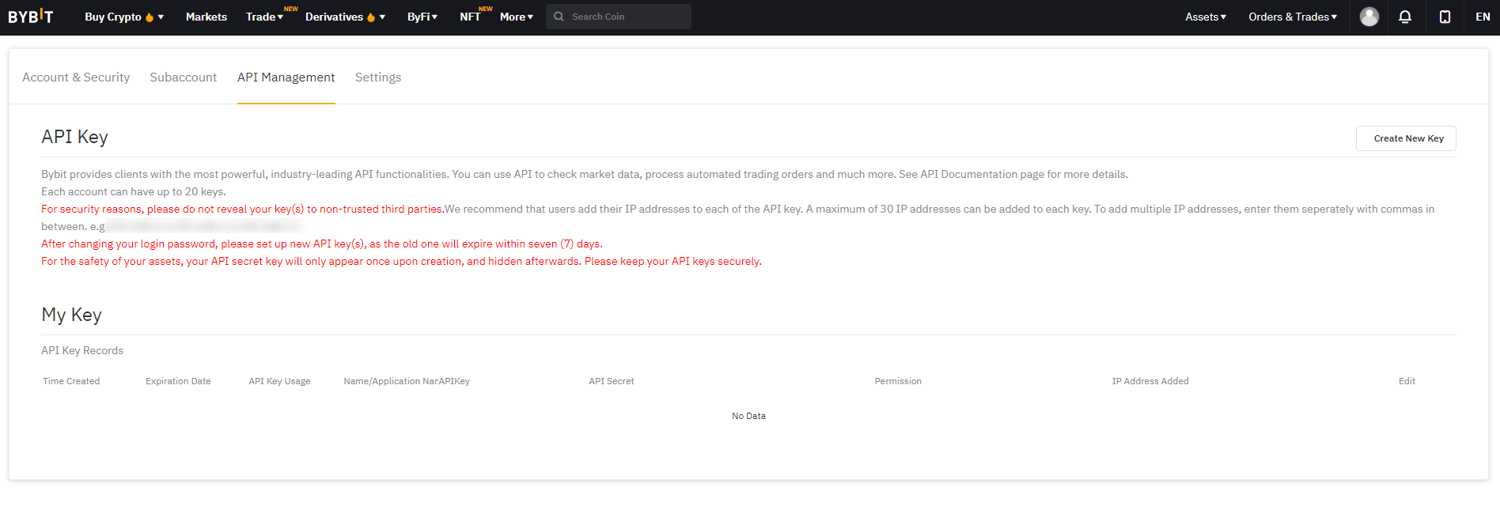Image resolution: width=1500 pixels, height=506 pixels.
Task: Click the API Secret column header
Action: (x=612, y=381)
